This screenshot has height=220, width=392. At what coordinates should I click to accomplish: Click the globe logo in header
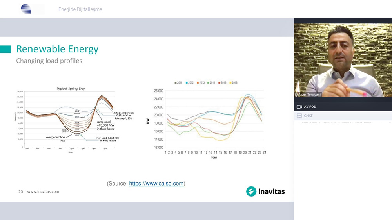[26, 9]
